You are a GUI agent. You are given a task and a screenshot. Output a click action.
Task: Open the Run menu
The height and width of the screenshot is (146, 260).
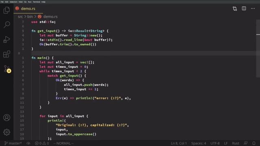pyautogui.click(x=30, y=2)
